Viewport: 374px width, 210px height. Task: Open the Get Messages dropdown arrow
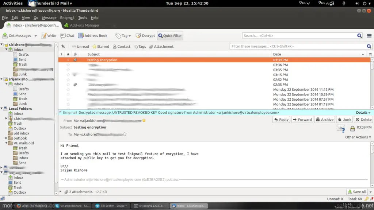[35, 36]
